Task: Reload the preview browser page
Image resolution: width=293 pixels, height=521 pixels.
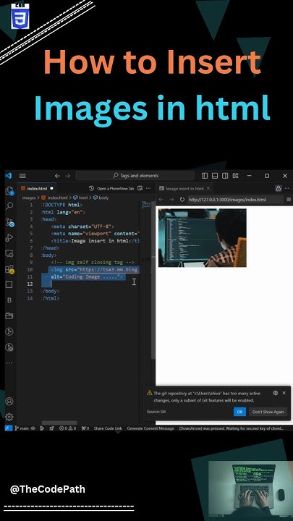Action: [182, 200]
